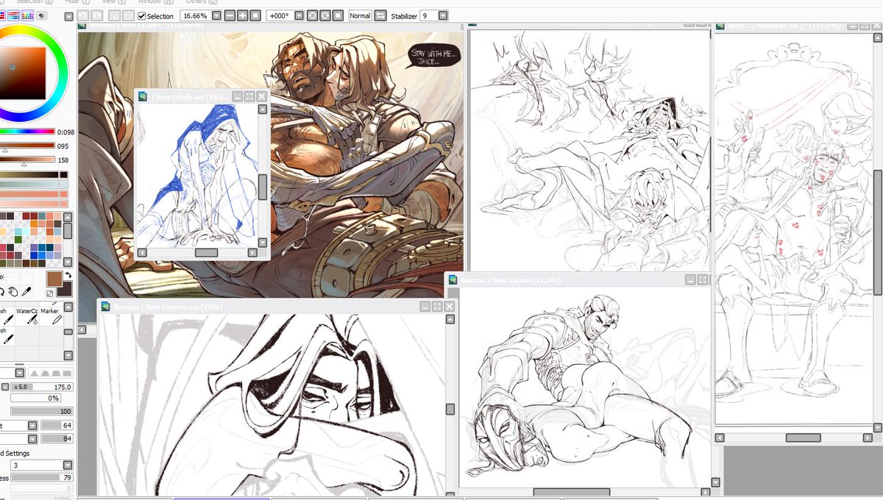Open the Stabilizer value dropdown

pos(442,15)
